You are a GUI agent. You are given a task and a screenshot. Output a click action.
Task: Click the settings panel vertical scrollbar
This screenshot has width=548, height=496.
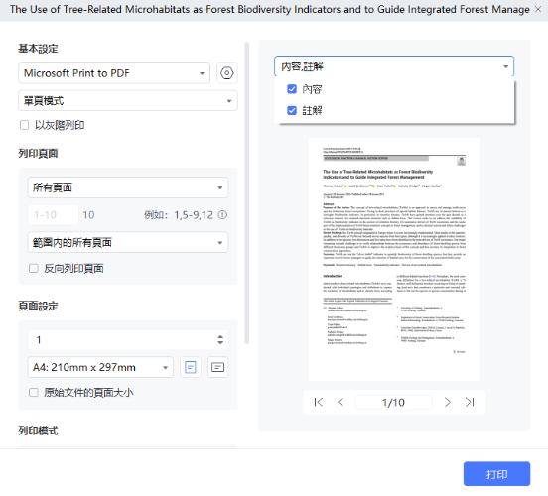[247, 192]
